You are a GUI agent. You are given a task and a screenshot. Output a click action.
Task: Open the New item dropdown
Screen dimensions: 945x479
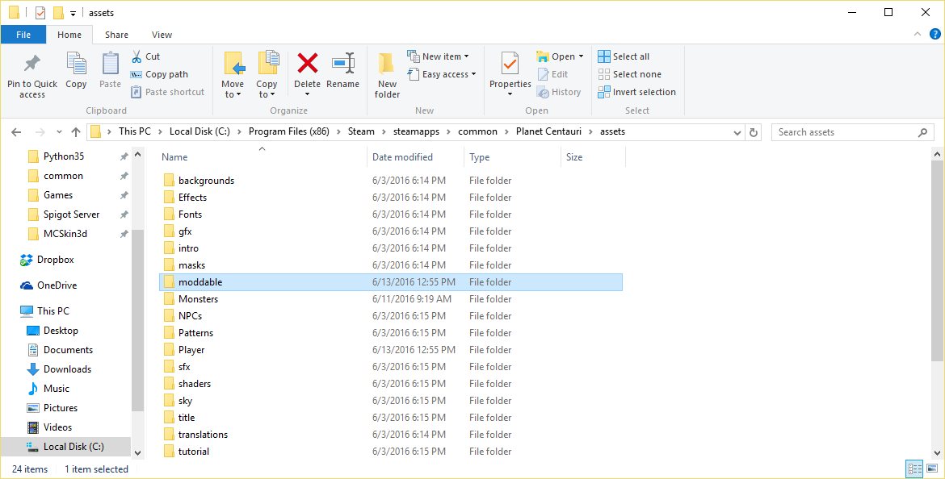439,56
